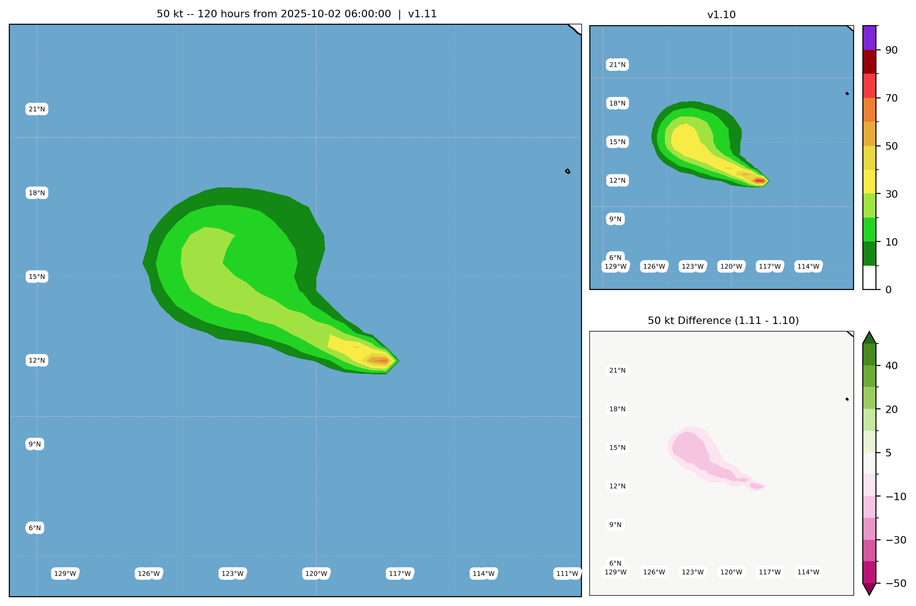Viewport: 916px width, 606px height.
Task: Click the 15°N label in v1.10 panel
Action: (617, 142)
